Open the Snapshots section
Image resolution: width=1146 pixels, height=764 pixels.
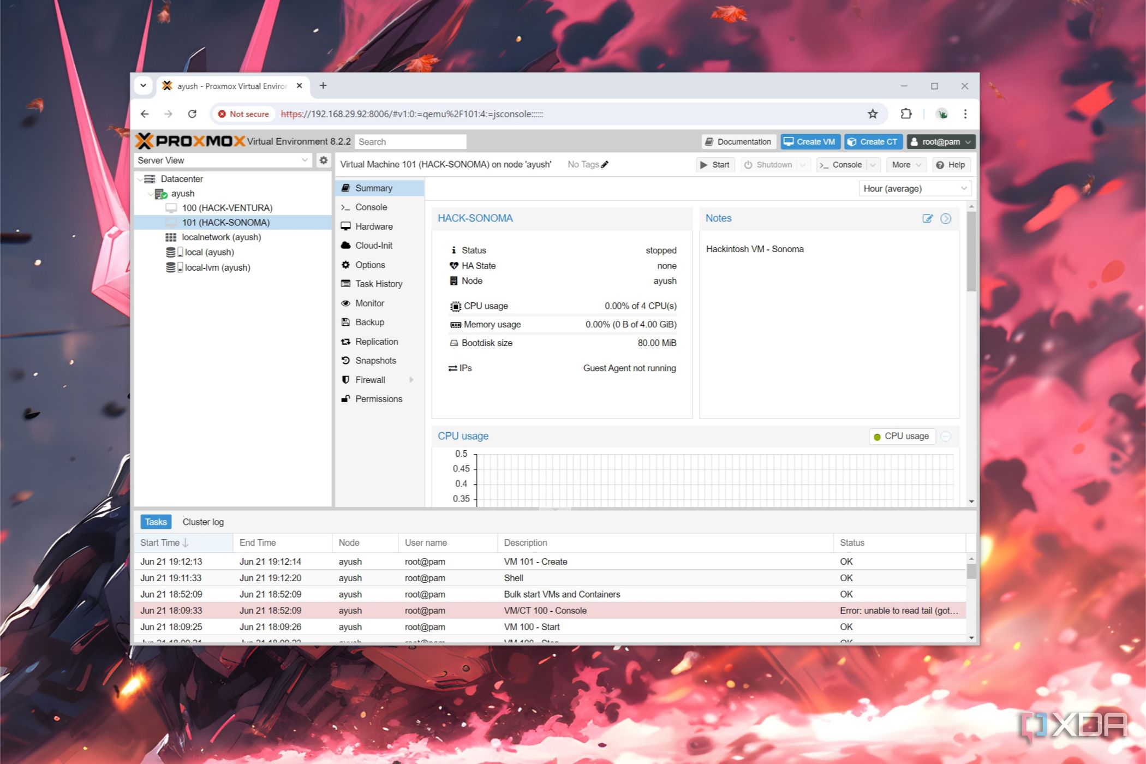tap(379, 360)
